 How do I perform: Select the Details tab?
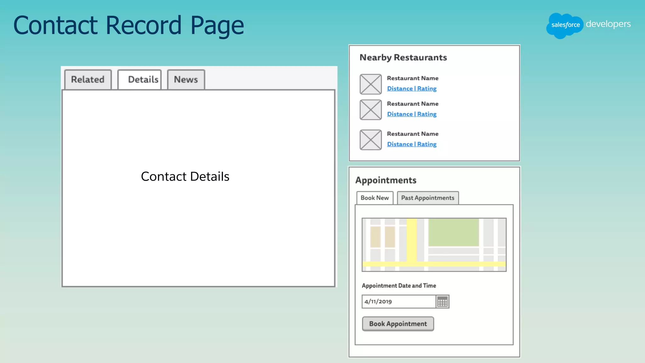click(x=140, y=79)
